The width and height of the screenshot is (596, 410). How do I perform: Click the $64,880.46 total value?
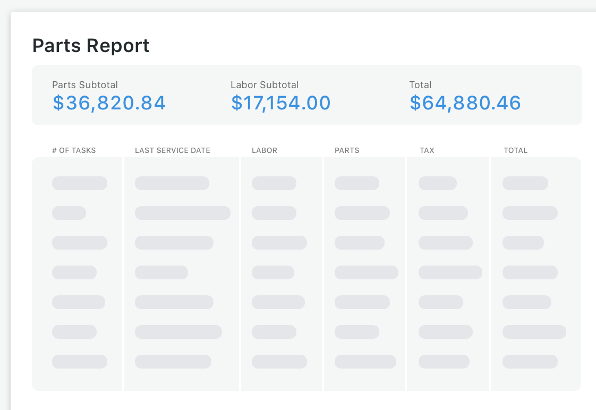point(465,103)
